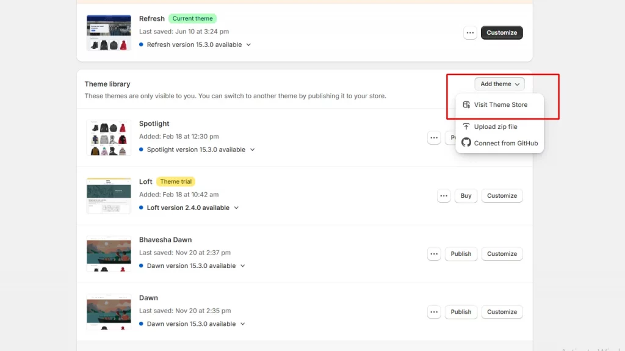Open the Add theme dropdown
625x351 pixels.
point(499,84)
